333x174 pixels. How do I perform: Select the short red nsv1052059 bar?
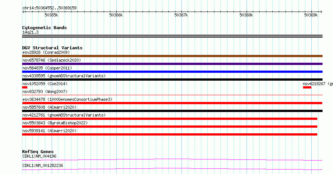pyautogui.click(x=25, y=87)
